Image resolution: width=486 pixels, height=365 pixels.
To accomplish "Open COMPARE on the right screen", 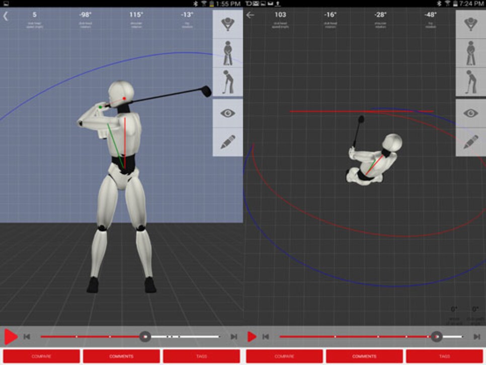I will [284, 356].
